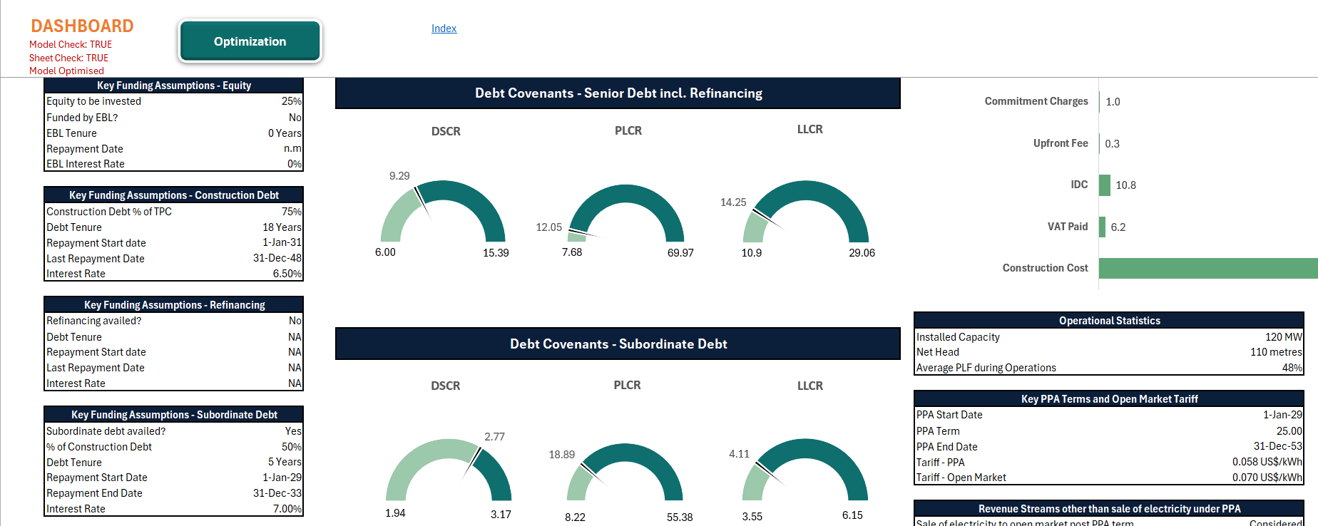Click the Debt Covenants - Subordinate Debt header
The image size is (1318, 526).
[618, 344]
